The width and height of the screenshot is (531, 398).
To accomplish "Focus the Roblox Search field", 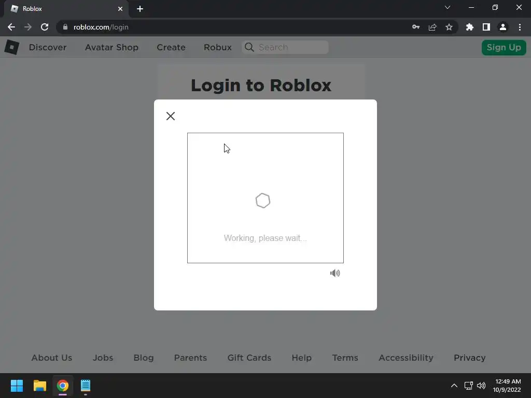I will click(285, 47).
